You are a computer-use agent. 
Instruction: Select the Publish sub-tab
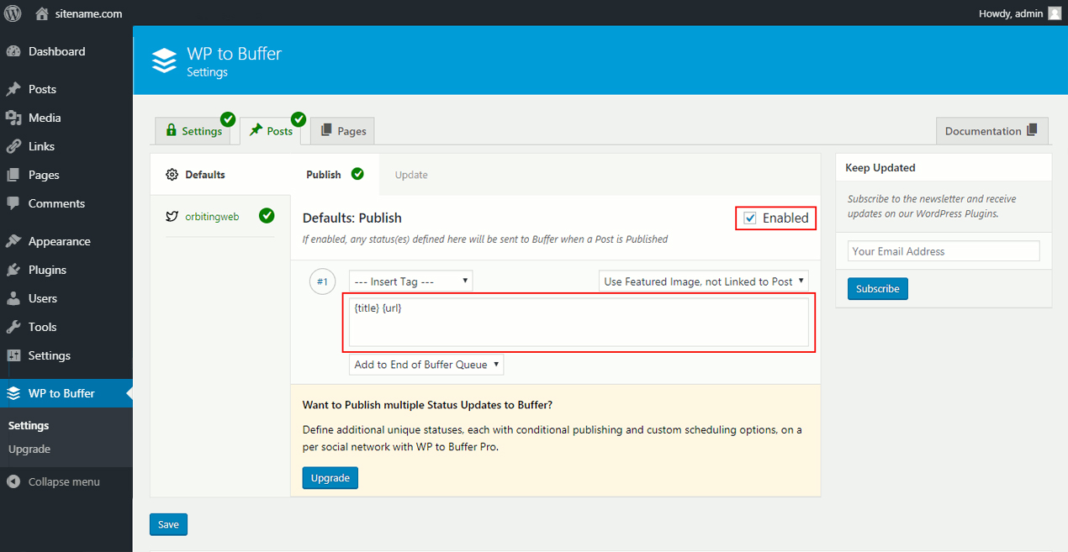335,175
